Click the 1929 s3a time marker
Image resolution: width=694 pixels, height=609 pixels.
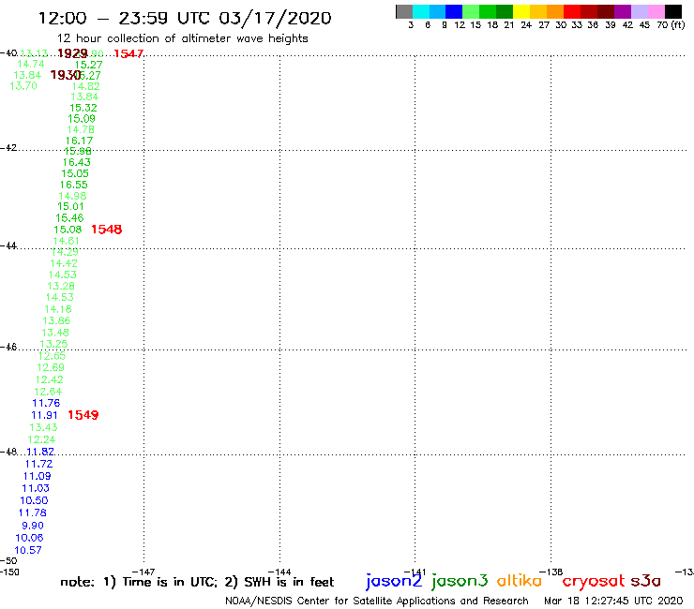(x=72, y=53)
